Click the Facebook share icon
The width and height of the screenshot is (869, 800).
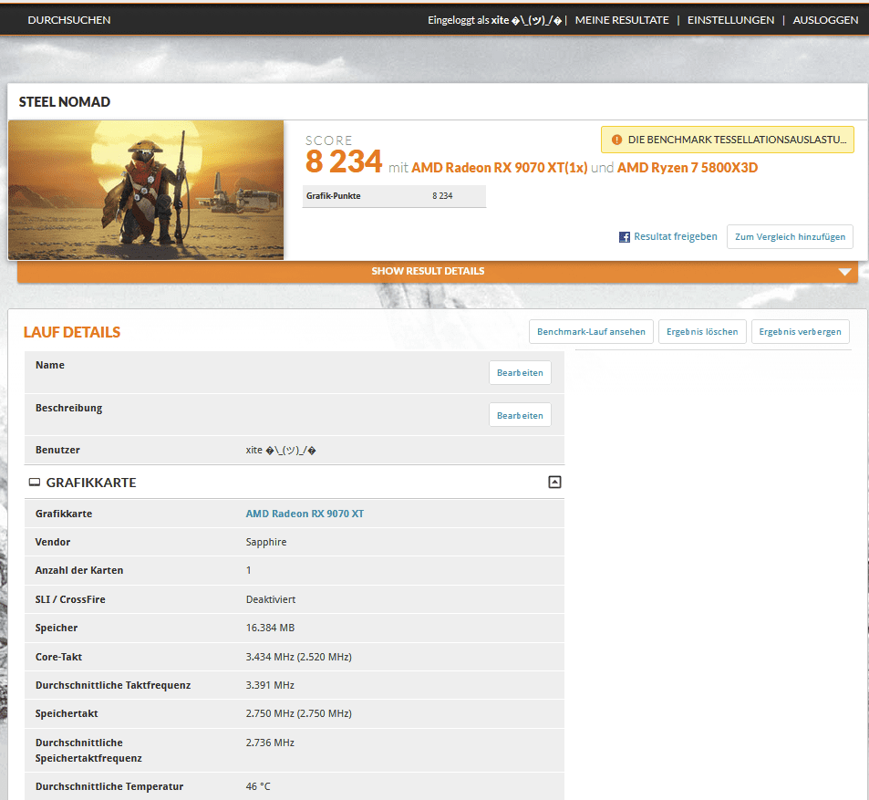(x=624, y=237)
